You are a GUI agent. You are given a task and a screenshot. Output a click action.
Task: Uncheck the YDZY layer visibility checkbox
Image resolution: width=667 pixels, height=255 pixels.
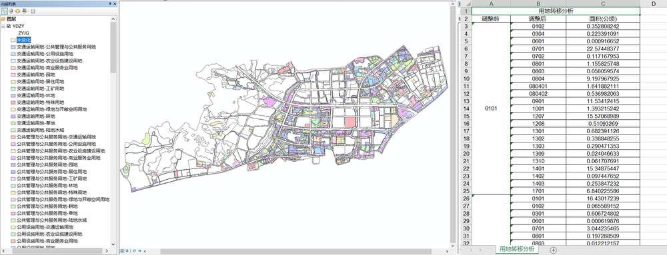9,26
